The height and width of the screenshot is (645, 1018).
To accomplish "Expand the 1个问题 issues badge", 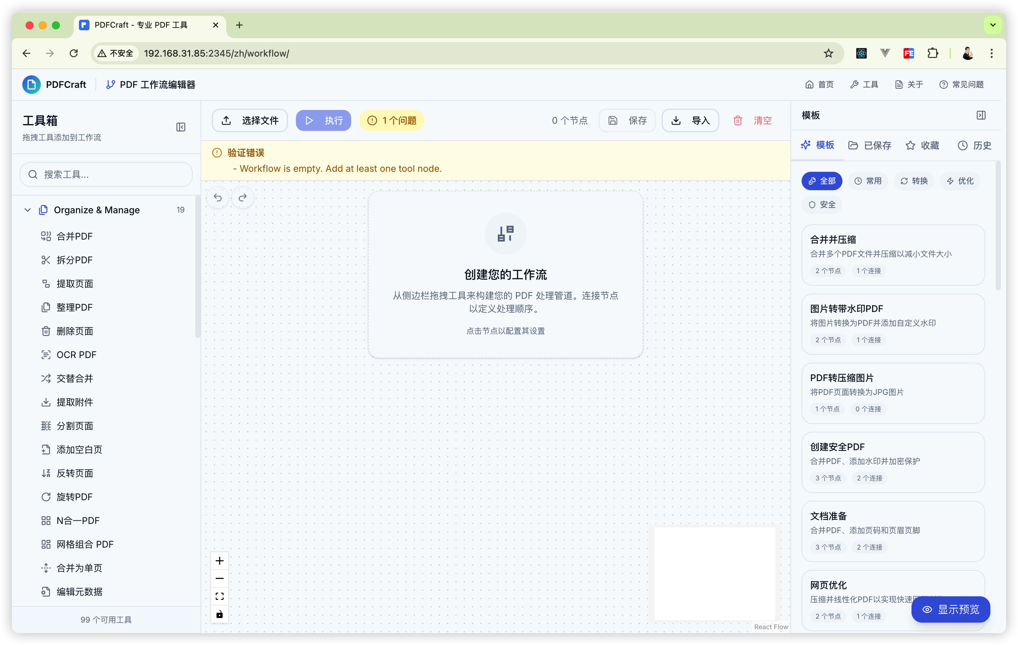I will [x=392, y=121].
